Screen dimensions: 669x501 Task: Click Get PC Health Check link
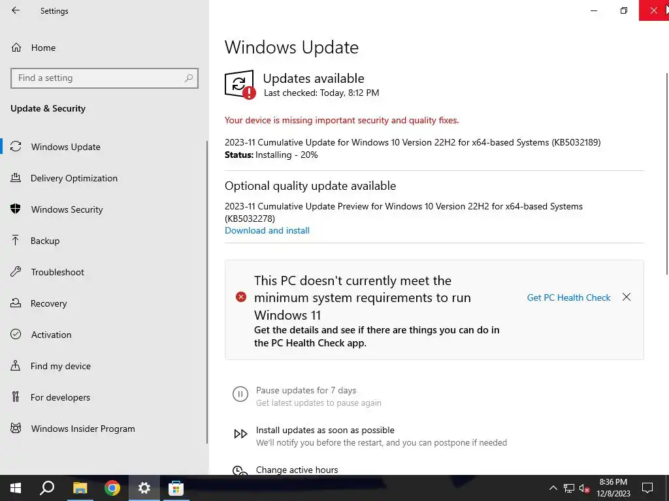[569, 297]
